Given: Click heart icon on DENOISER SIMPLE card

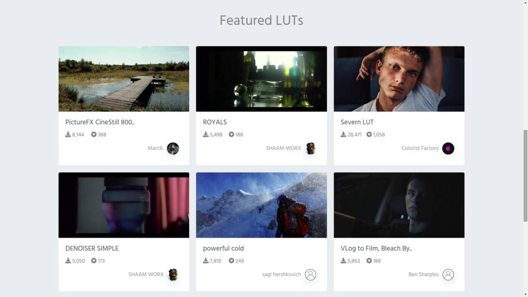Looking at the screenshot, I should (x=94, y=260).
